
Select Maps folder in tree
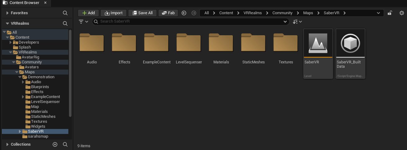pyautogui.click(x=30, y=72)
